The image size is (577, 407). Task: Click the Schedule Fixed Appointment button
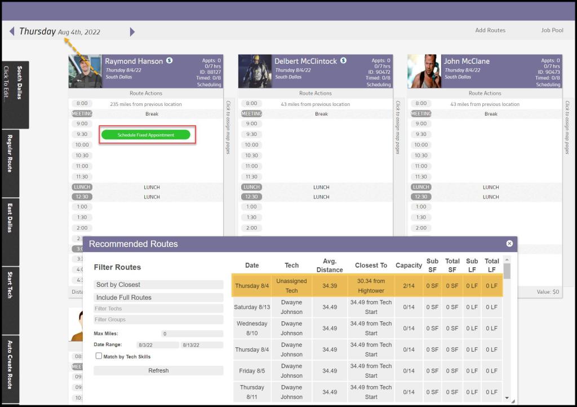[x=146, y=135]
